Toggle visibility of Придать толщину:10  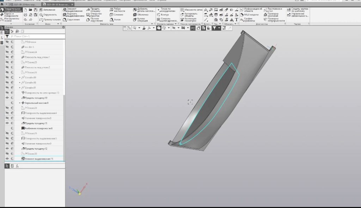pos(7,98)
